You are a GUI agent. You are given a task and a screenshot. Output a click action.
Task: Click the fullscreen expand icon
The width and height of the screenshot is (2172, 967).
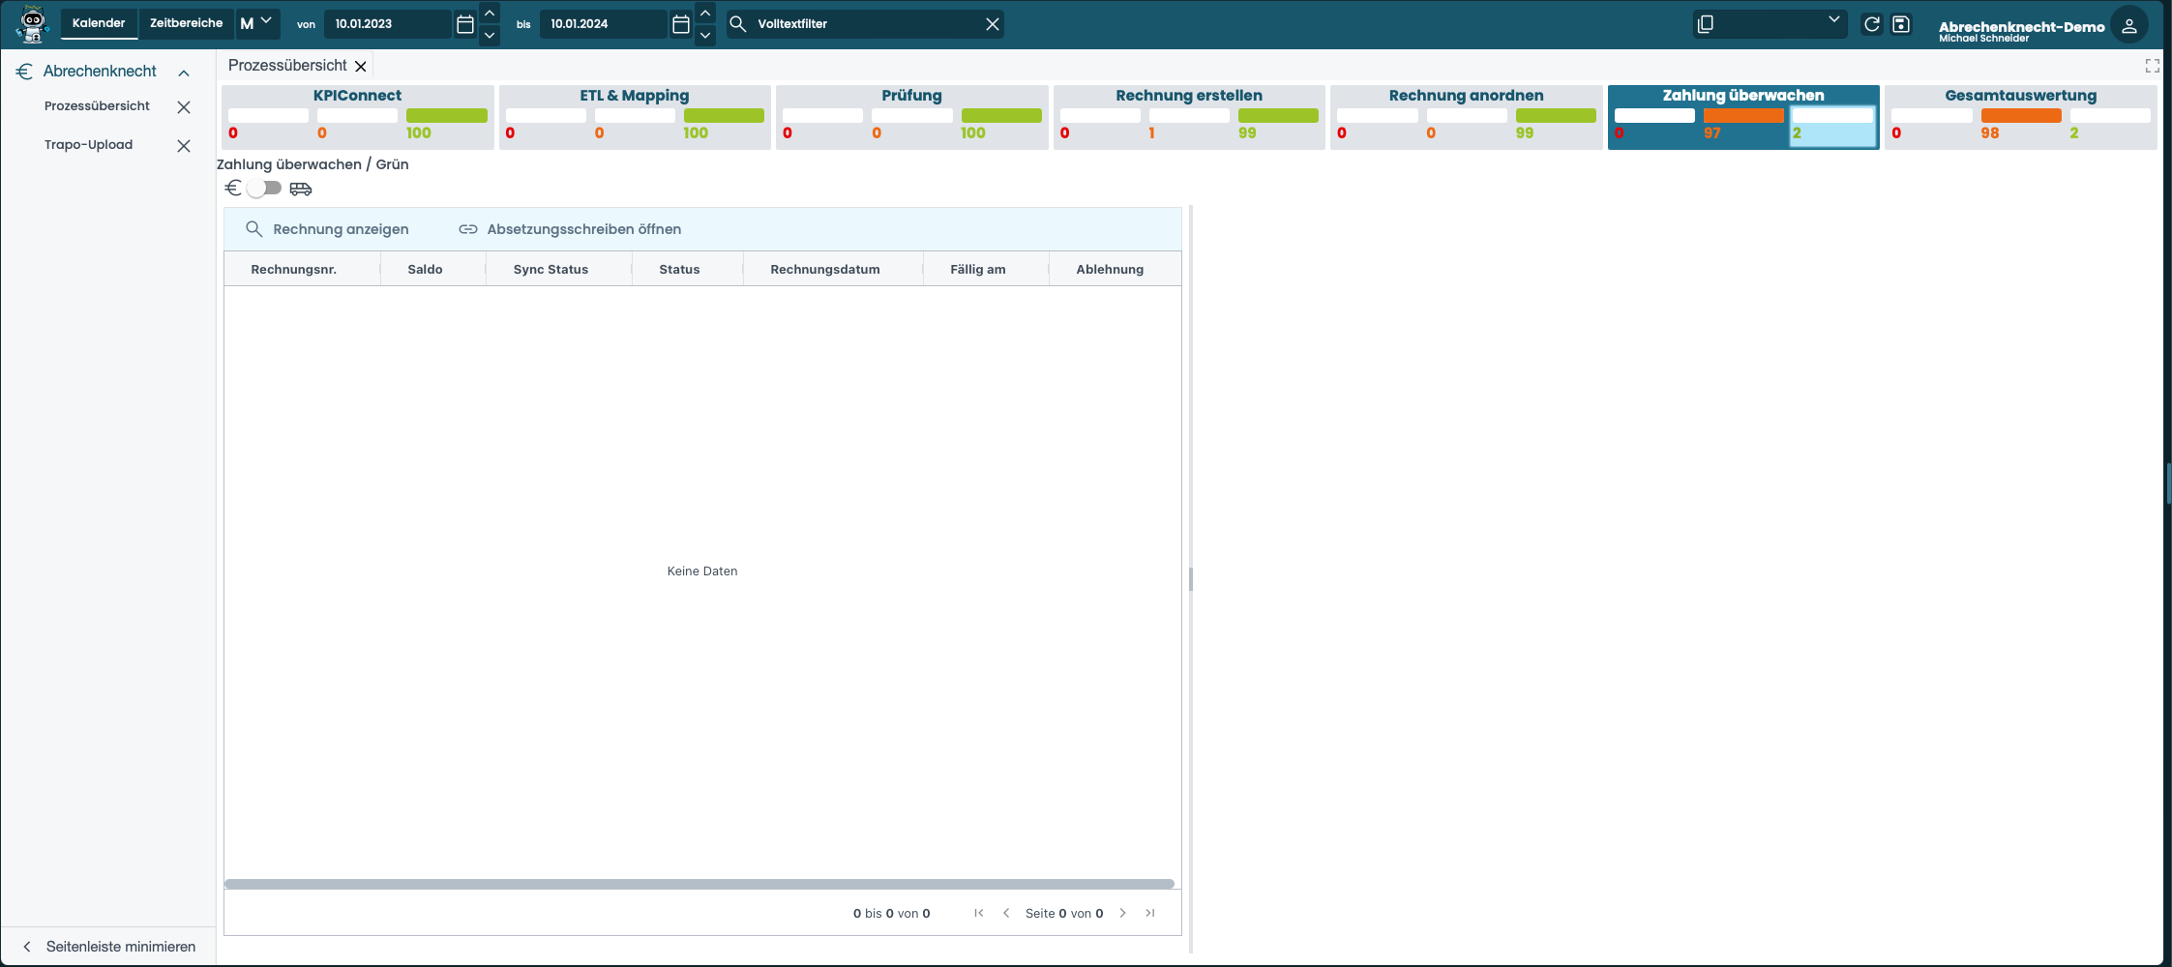[2152, 66]
